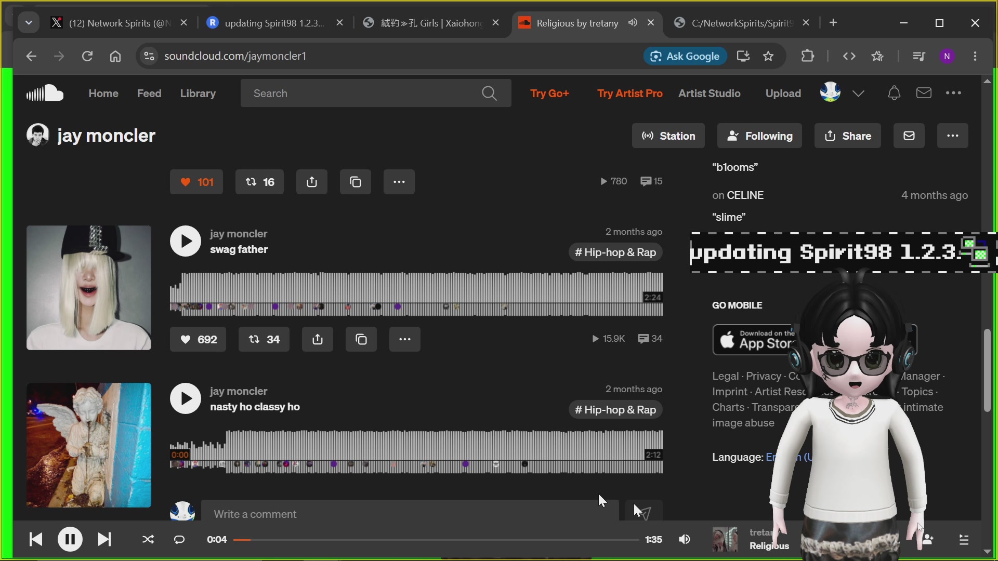Screen dimensions: 998x561
Task: Seek within nasty ho classy ho waveform
Action: click(416, 451)
